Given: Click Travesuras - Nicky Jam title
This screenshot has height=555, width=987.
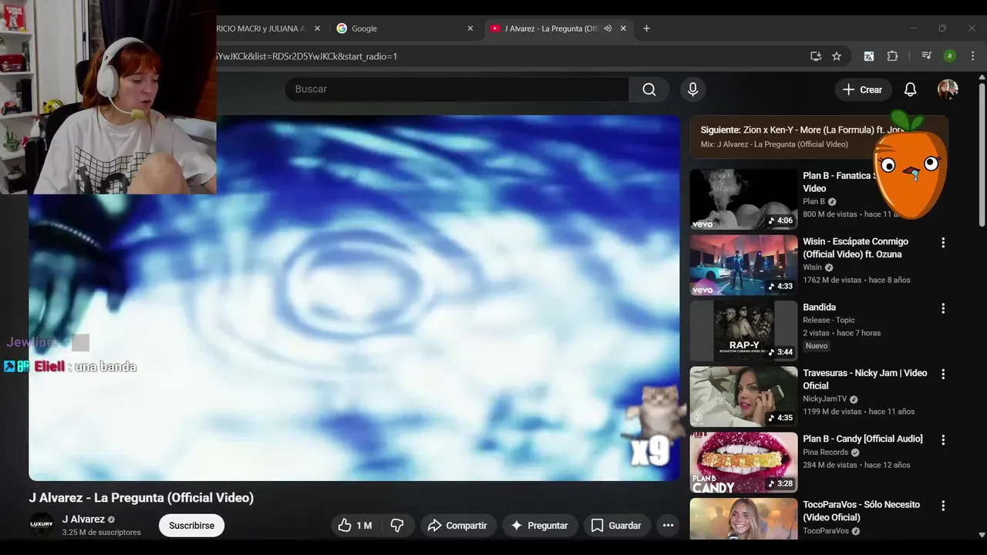Looking at the screenshot, I should [864, 379].
